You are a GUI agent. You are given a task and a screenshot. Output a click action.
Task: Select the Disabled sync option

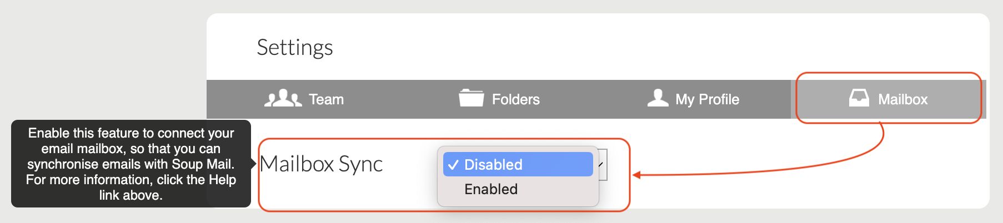(x=493, y=165)
